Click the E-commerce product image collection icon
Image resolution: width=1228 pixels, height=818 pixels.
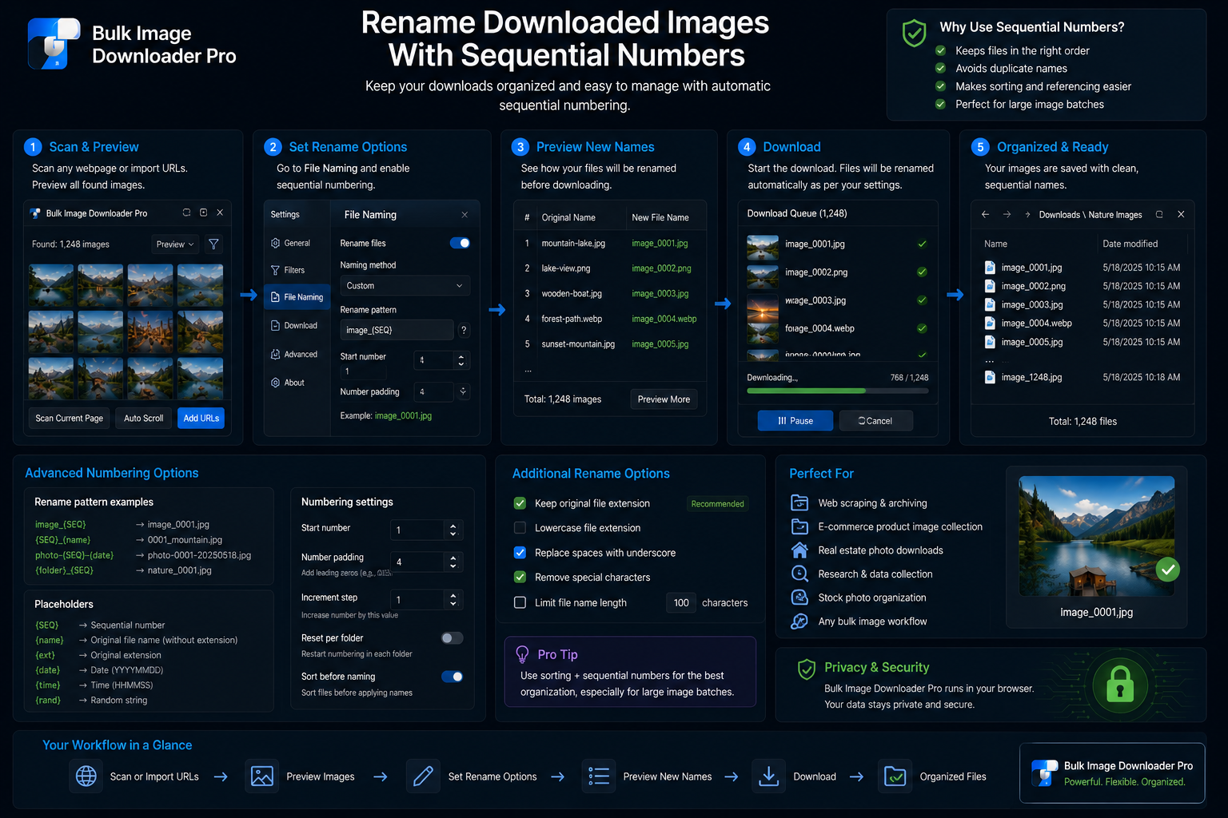[x=799, y=526]
